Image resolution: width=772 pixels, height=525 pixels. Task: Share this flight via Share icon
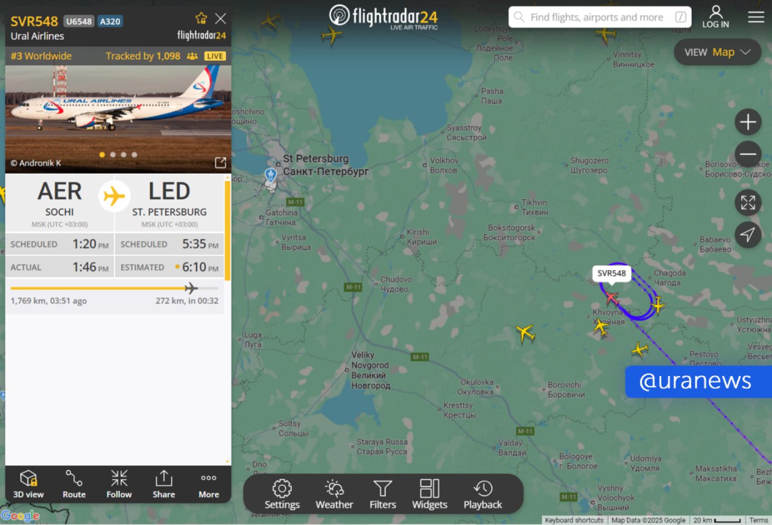[163, 484]
